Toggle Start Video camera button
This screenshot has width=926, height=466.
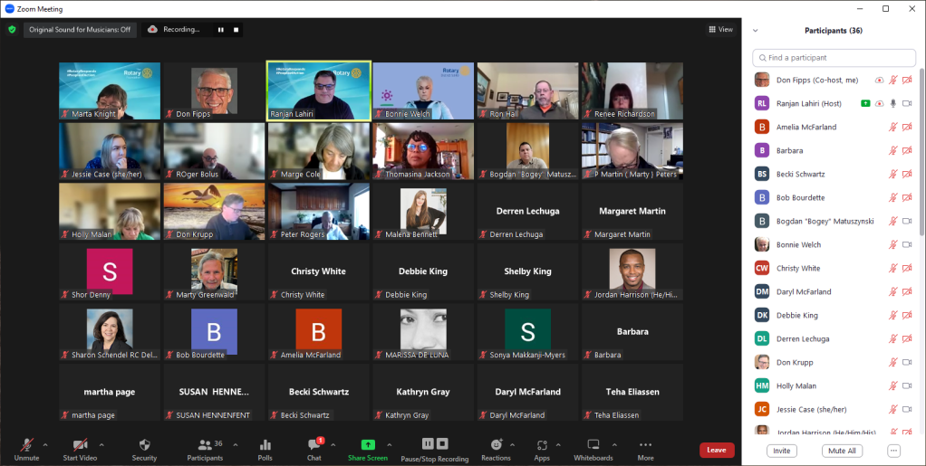coord(80,445)
